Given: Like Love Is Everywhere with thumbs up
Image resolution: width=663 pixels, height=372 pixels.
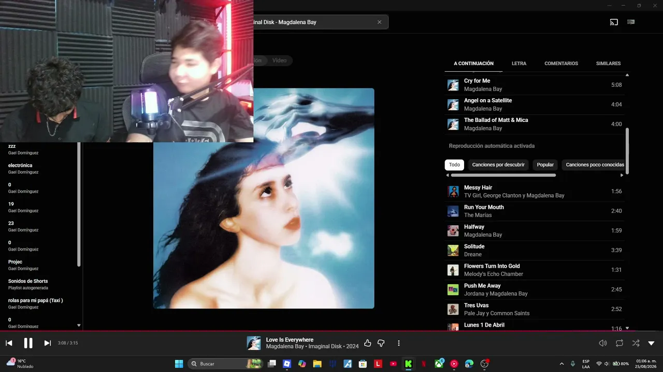Looking at the screenshot, I should click(368, 343).
